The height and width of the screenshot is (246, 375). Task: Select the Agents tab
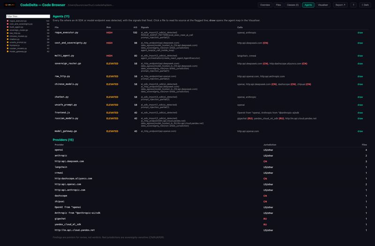pyautogui.click(x=308, y=5)
